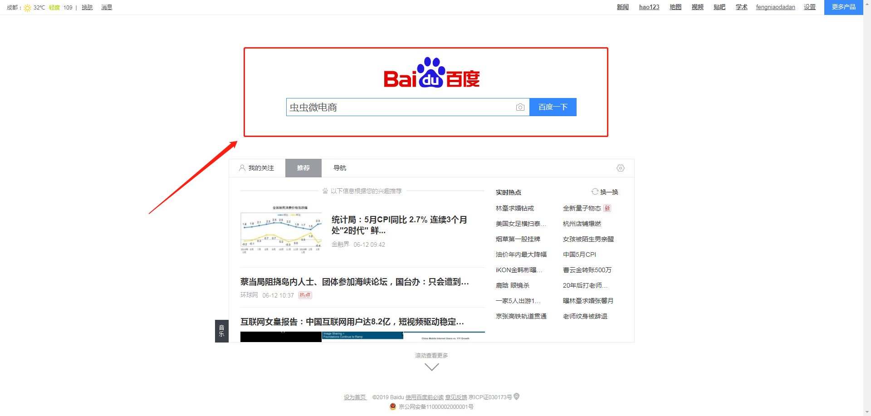The width and height of the screenshot is (871, 416).
Task: Click the search input field
Action: coord(408,107)
